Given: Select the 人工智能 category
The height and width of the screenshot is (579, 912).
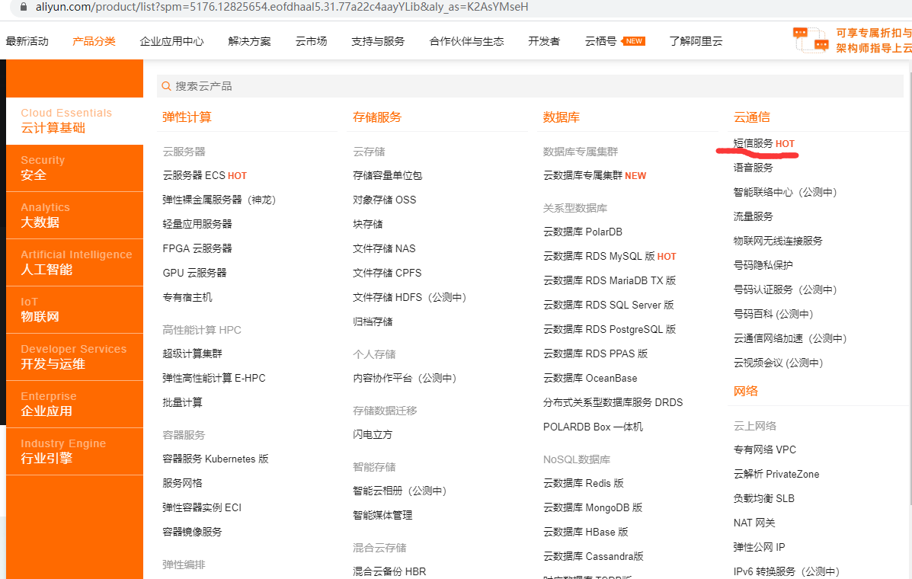Looking at the screenshot, I should point(75,262).
